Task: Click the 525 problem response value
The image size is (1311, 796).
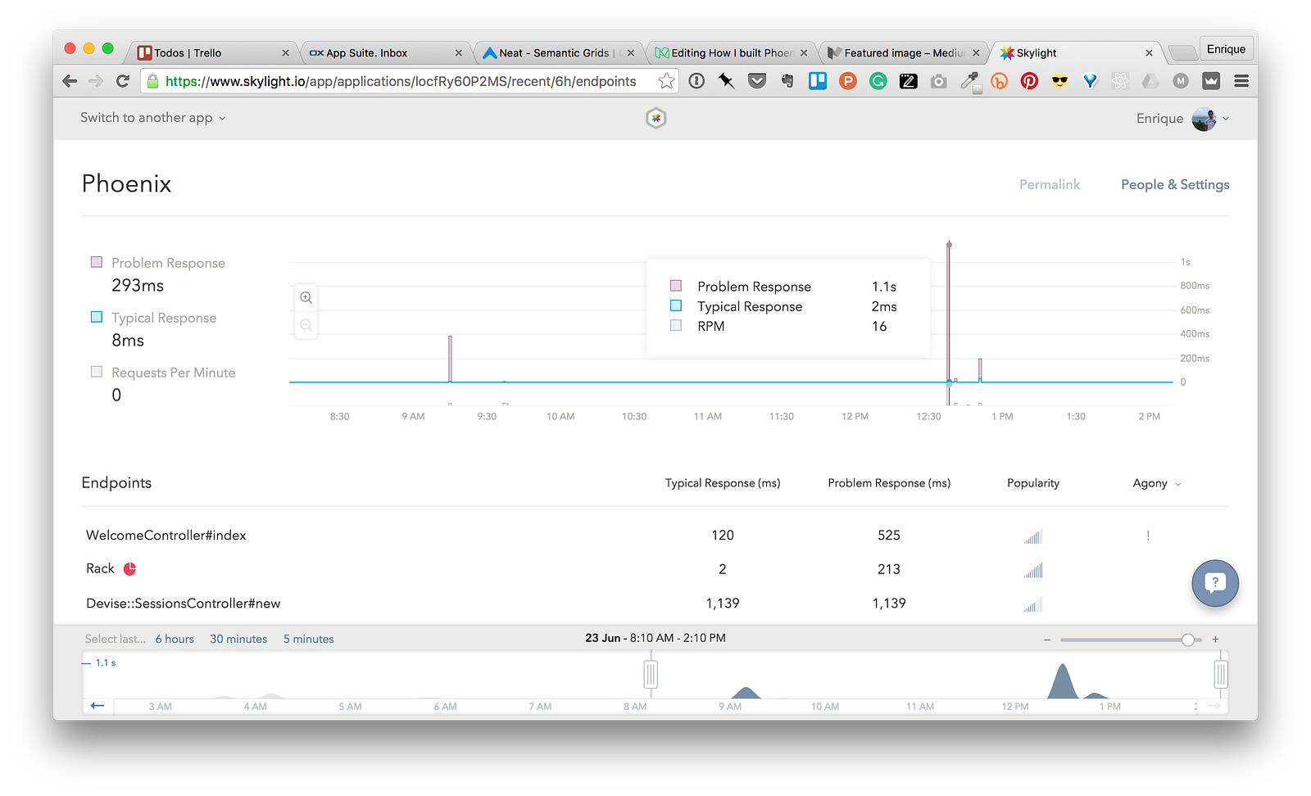Action: (x=889, y=535)
